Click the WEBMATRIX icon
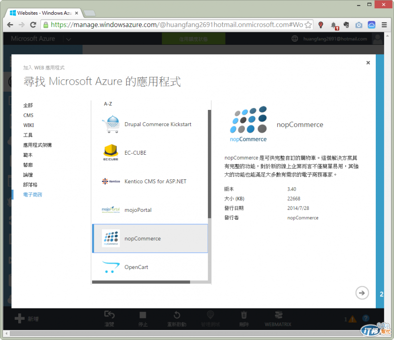This screenshot has height=340, width=394. pos(278,315)
